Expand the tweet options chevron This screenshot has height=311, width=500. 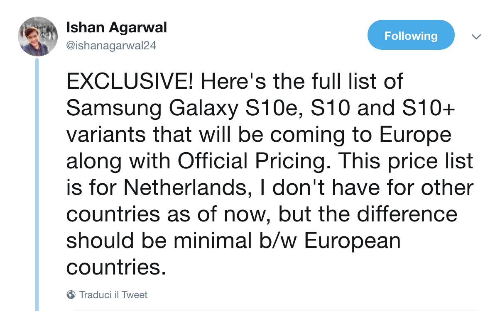click(476, 36)
